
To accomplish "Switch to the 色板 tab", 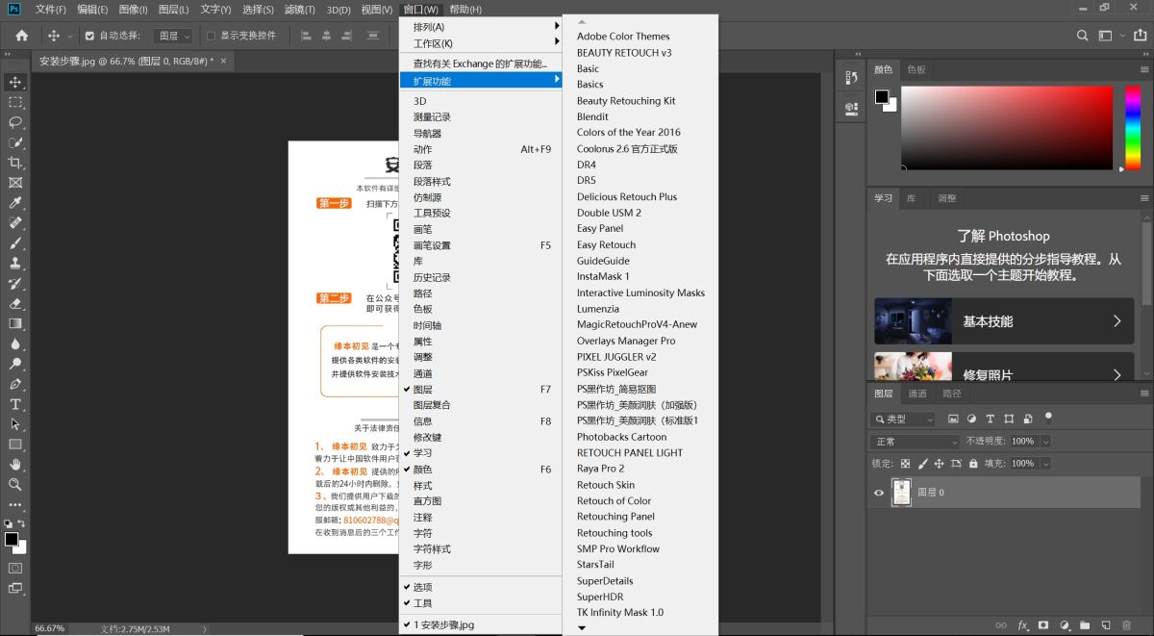I will pyautogui.click(x=916, y=69).
